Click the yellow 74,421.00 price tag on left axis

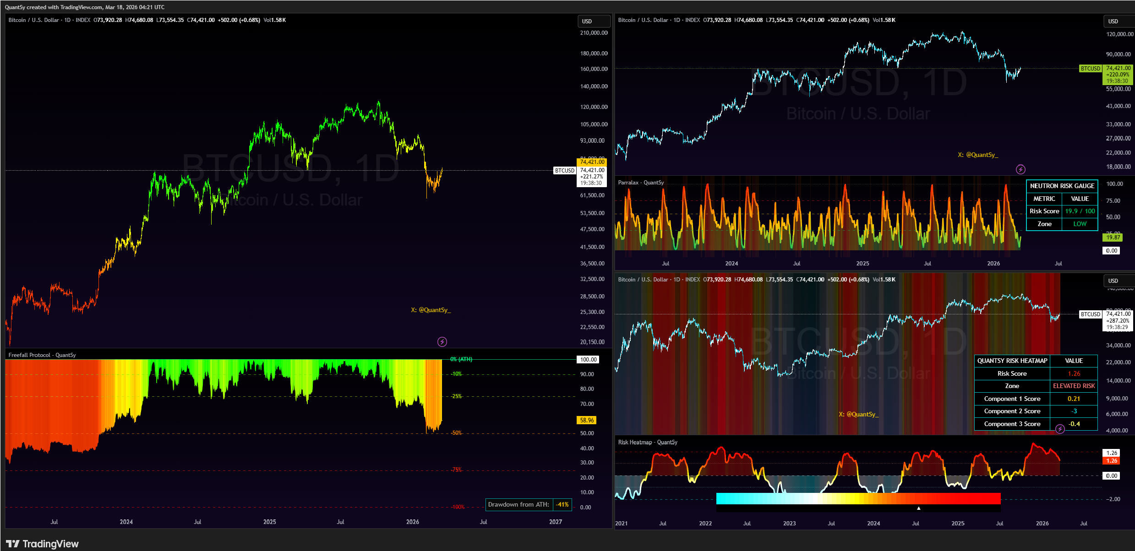[x=592, y=162]
